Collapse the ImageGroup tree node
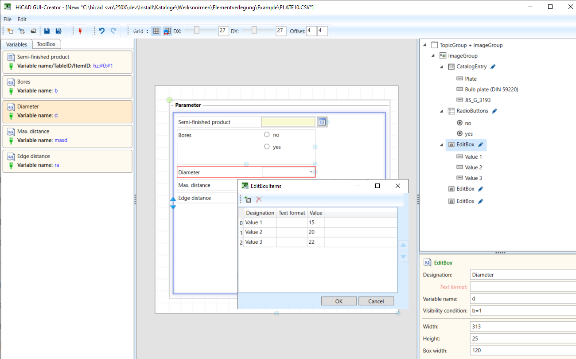 pos(433,56)
